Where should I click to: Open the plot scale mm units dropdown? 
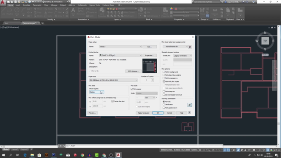[150, 97]
